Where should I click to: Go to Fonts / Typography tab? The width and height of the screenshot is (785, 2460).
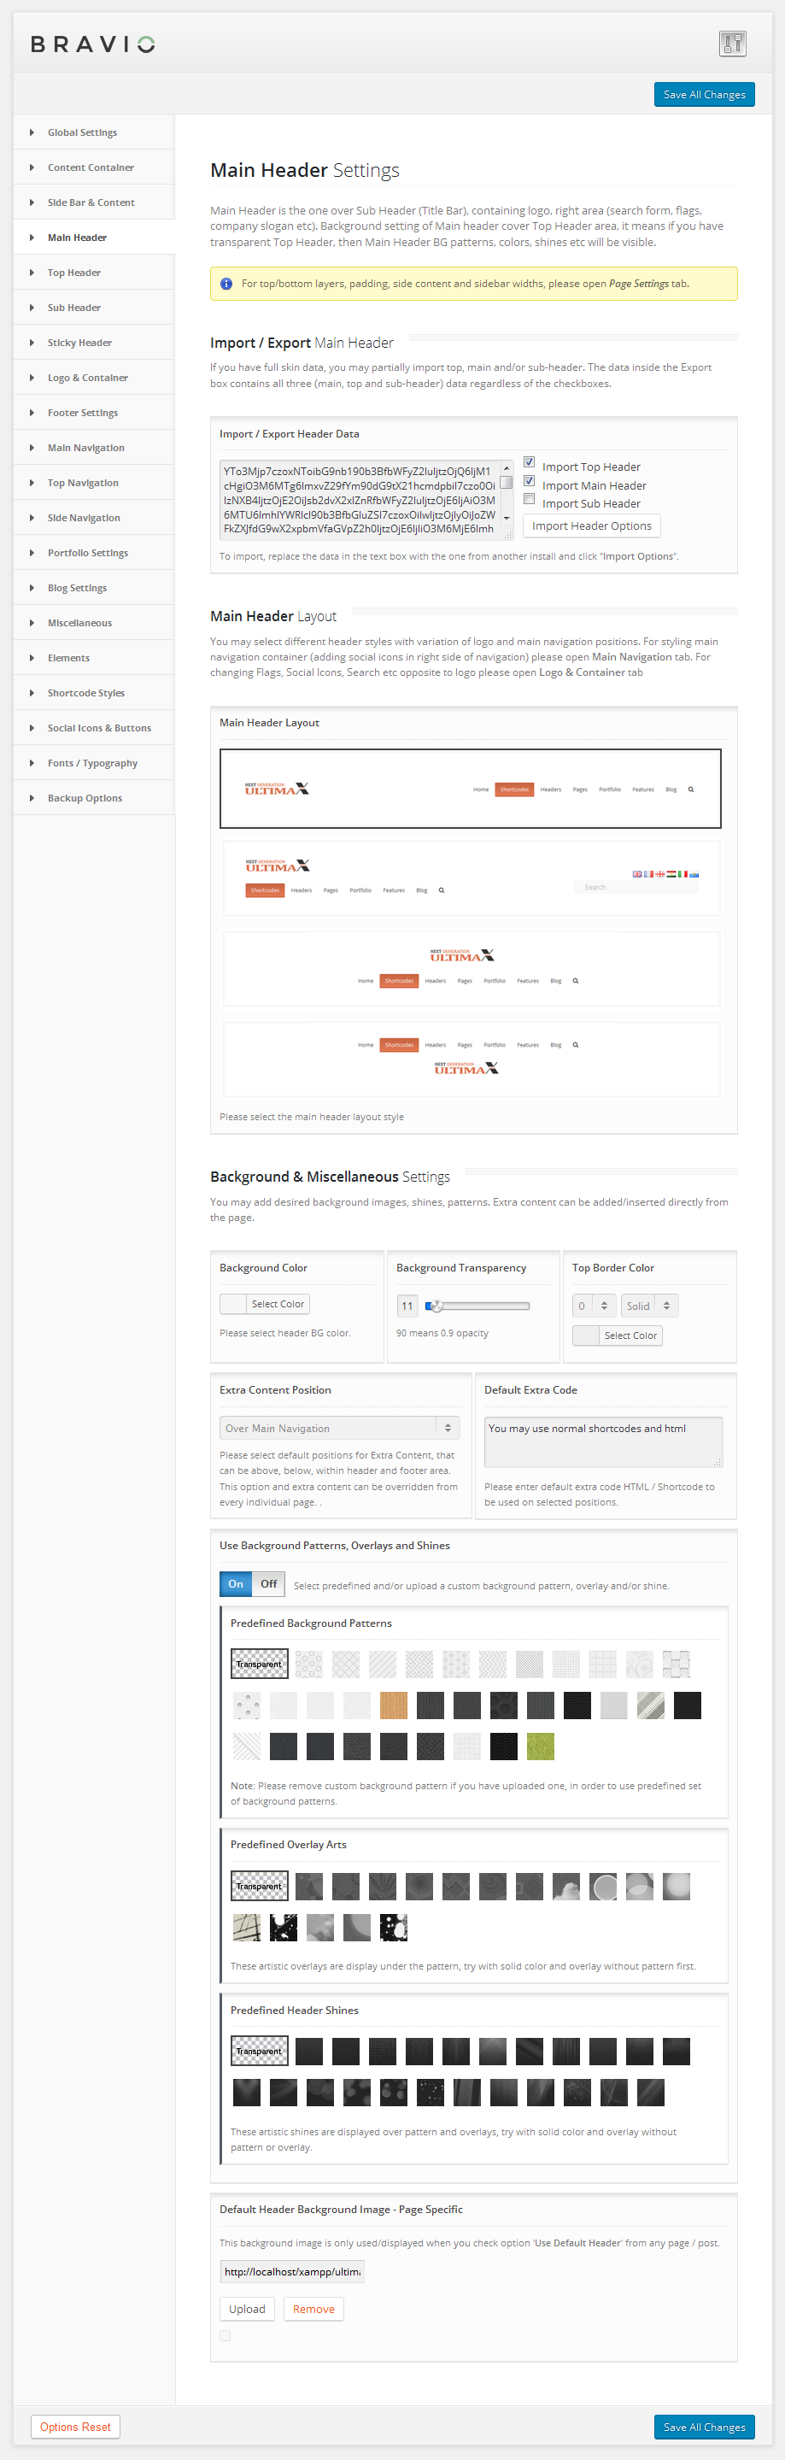(92, 763)
